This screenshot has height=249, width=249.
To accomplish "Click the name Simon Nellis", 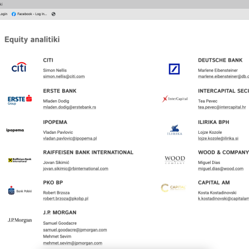I will point(55,71).
